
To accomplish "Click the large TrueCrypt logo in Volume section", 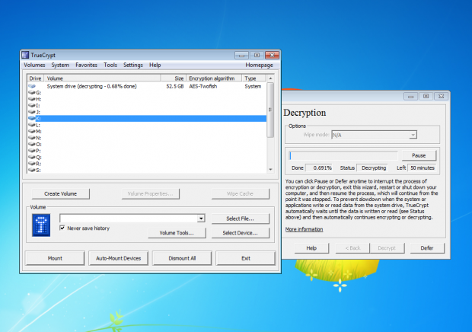I will (x=41, y=225).
